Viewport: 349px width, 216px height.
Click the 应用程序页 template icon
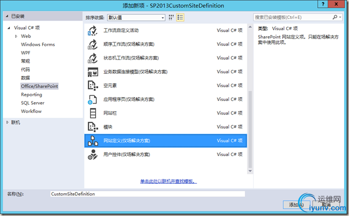(x=93, y=100)
